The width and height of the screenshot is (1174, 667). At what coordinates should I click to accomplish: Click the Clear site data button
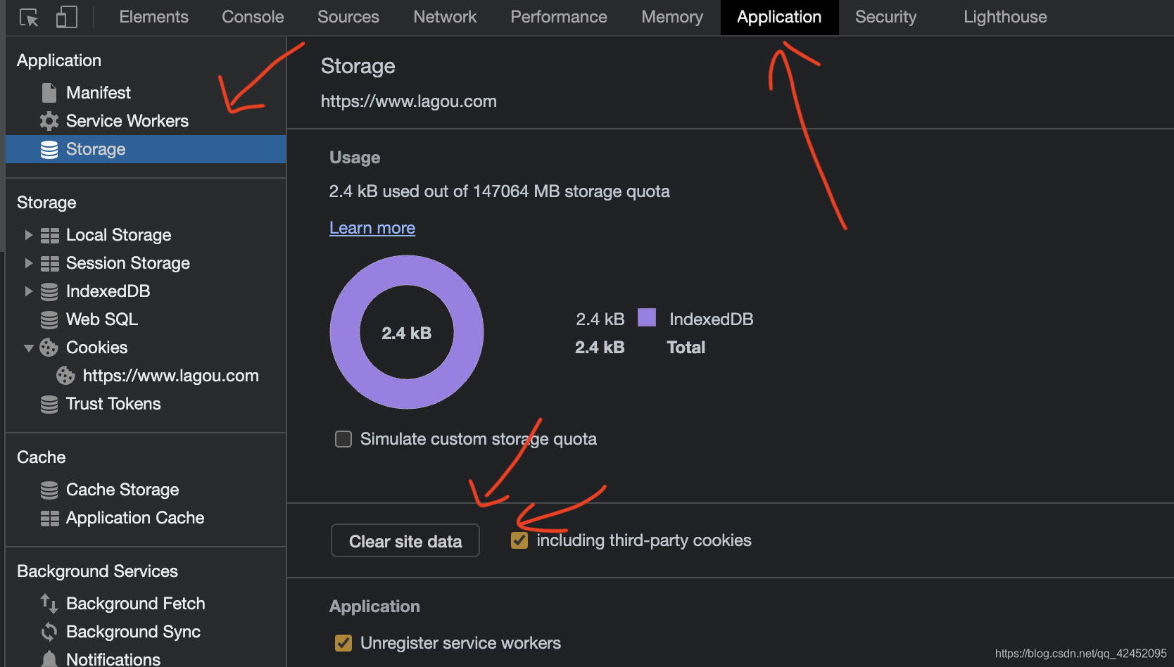pos(405,541)
